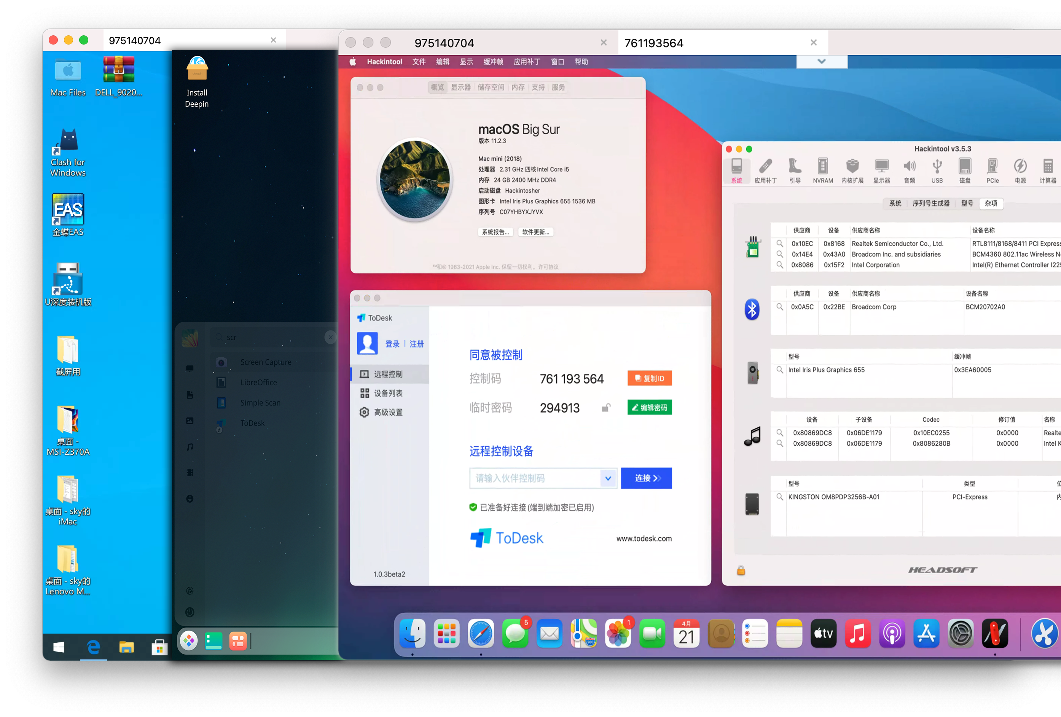Image resolution: width=1061 pixels, height=717 pixels.
Task: Click the 连接 connect button
Action: click(646, 478)
